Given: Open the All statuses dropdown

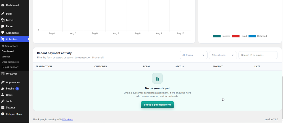Looking at the screenshot, I should pyautogui.click(x=223, y=55).
